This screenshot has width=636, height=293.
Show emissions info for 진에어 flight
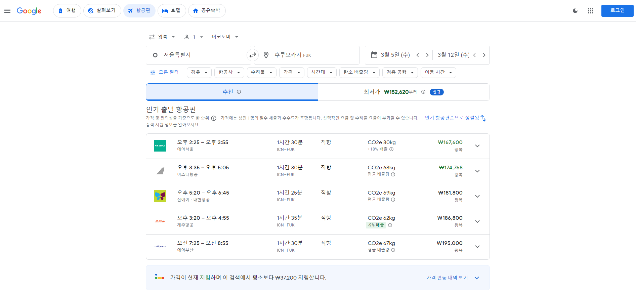coord(393,200)
